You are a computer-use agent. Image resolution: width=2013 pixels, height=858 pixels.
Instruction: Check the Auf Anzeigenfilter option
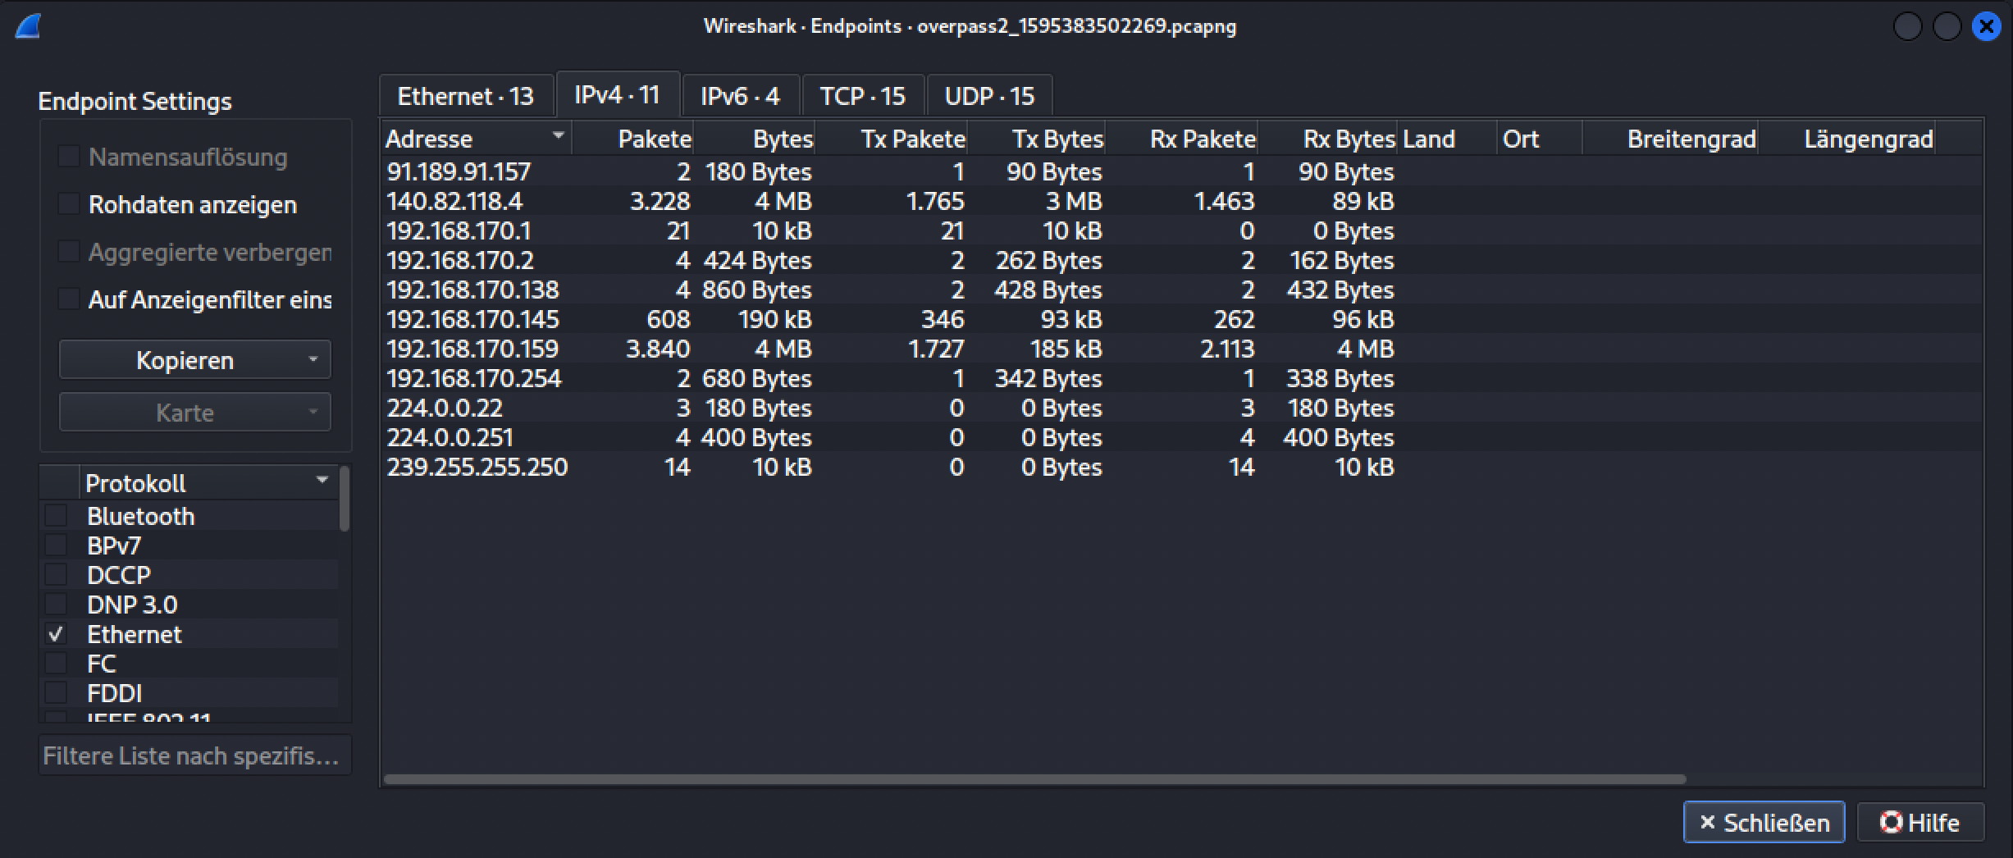(69, 299)
